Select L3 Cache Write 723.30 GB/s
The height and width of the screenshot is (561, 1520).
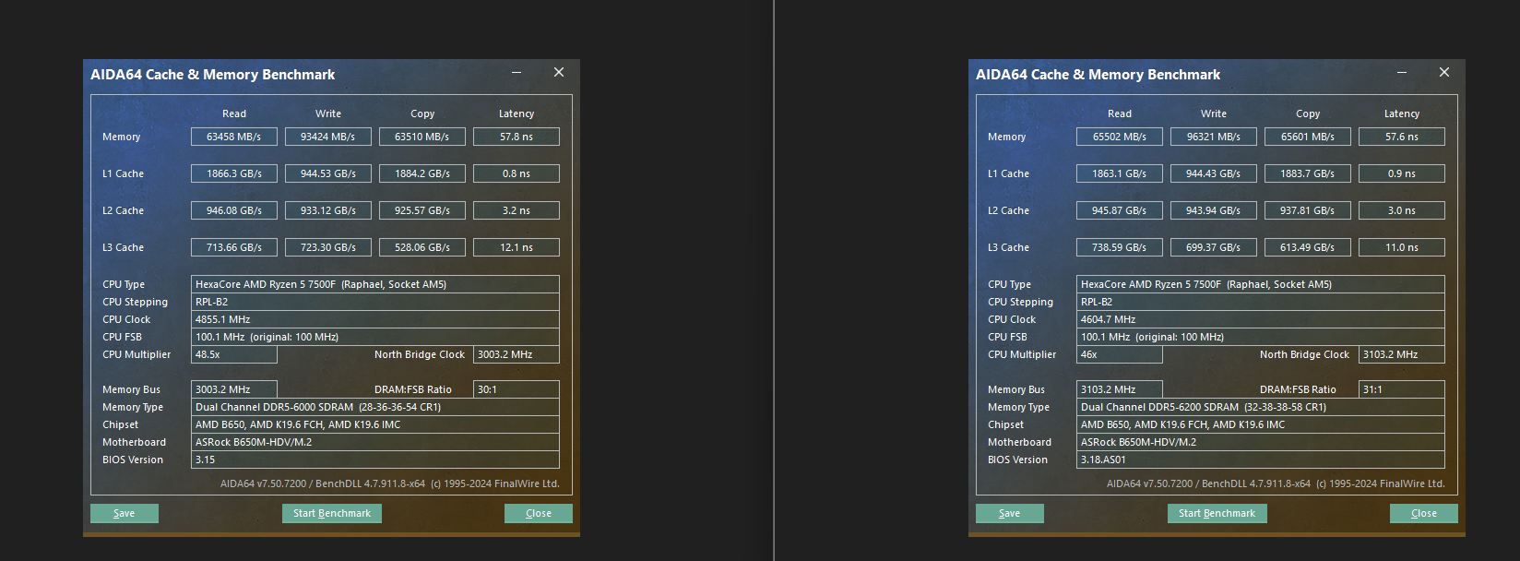click(328, 247)
